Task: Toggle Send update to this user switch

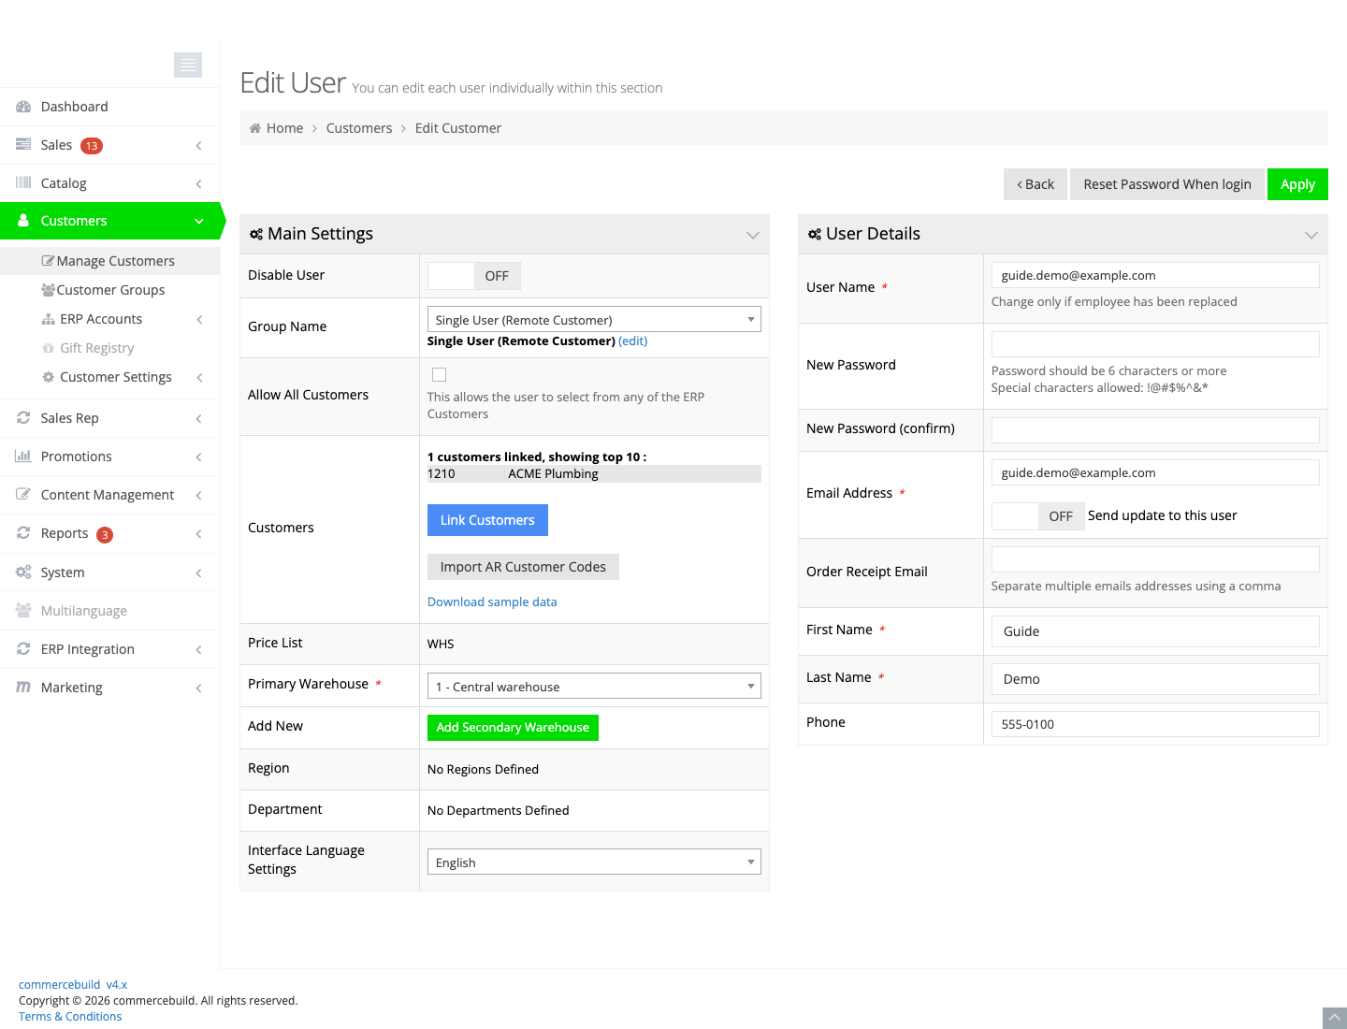Action: tap(1038, 516)
